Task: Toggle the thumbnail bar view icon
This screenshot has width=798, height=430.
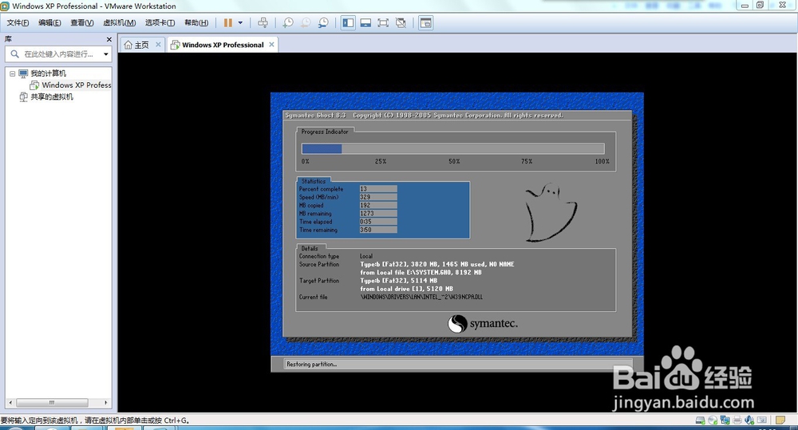Action: click(x=365, y=23)
